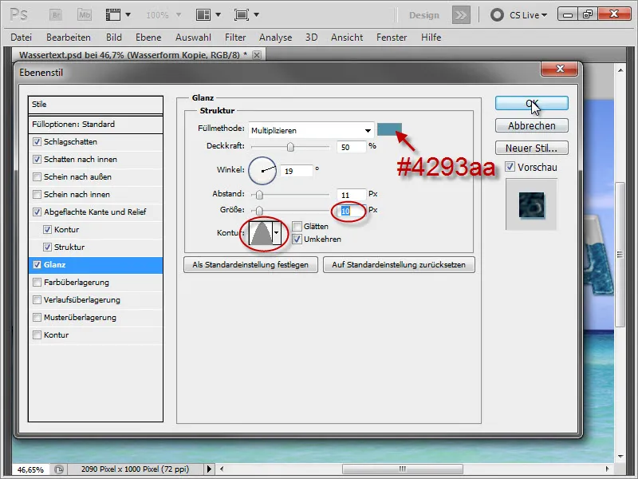Screen dimensions: 638x479
Task: Toggle the Struktur sub-item checkbox
Action: 47,247
